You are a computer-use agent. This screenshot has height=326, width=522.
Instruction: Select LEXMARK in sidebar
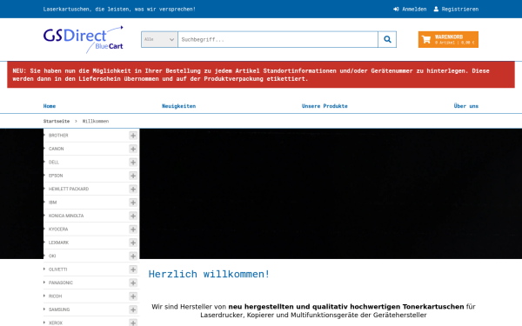58,243
